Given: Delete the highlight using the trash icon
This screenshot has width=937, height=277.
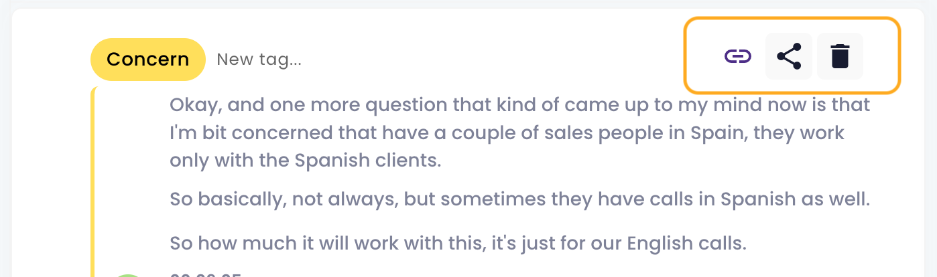Looking at the screenshot, I should 840,56.
